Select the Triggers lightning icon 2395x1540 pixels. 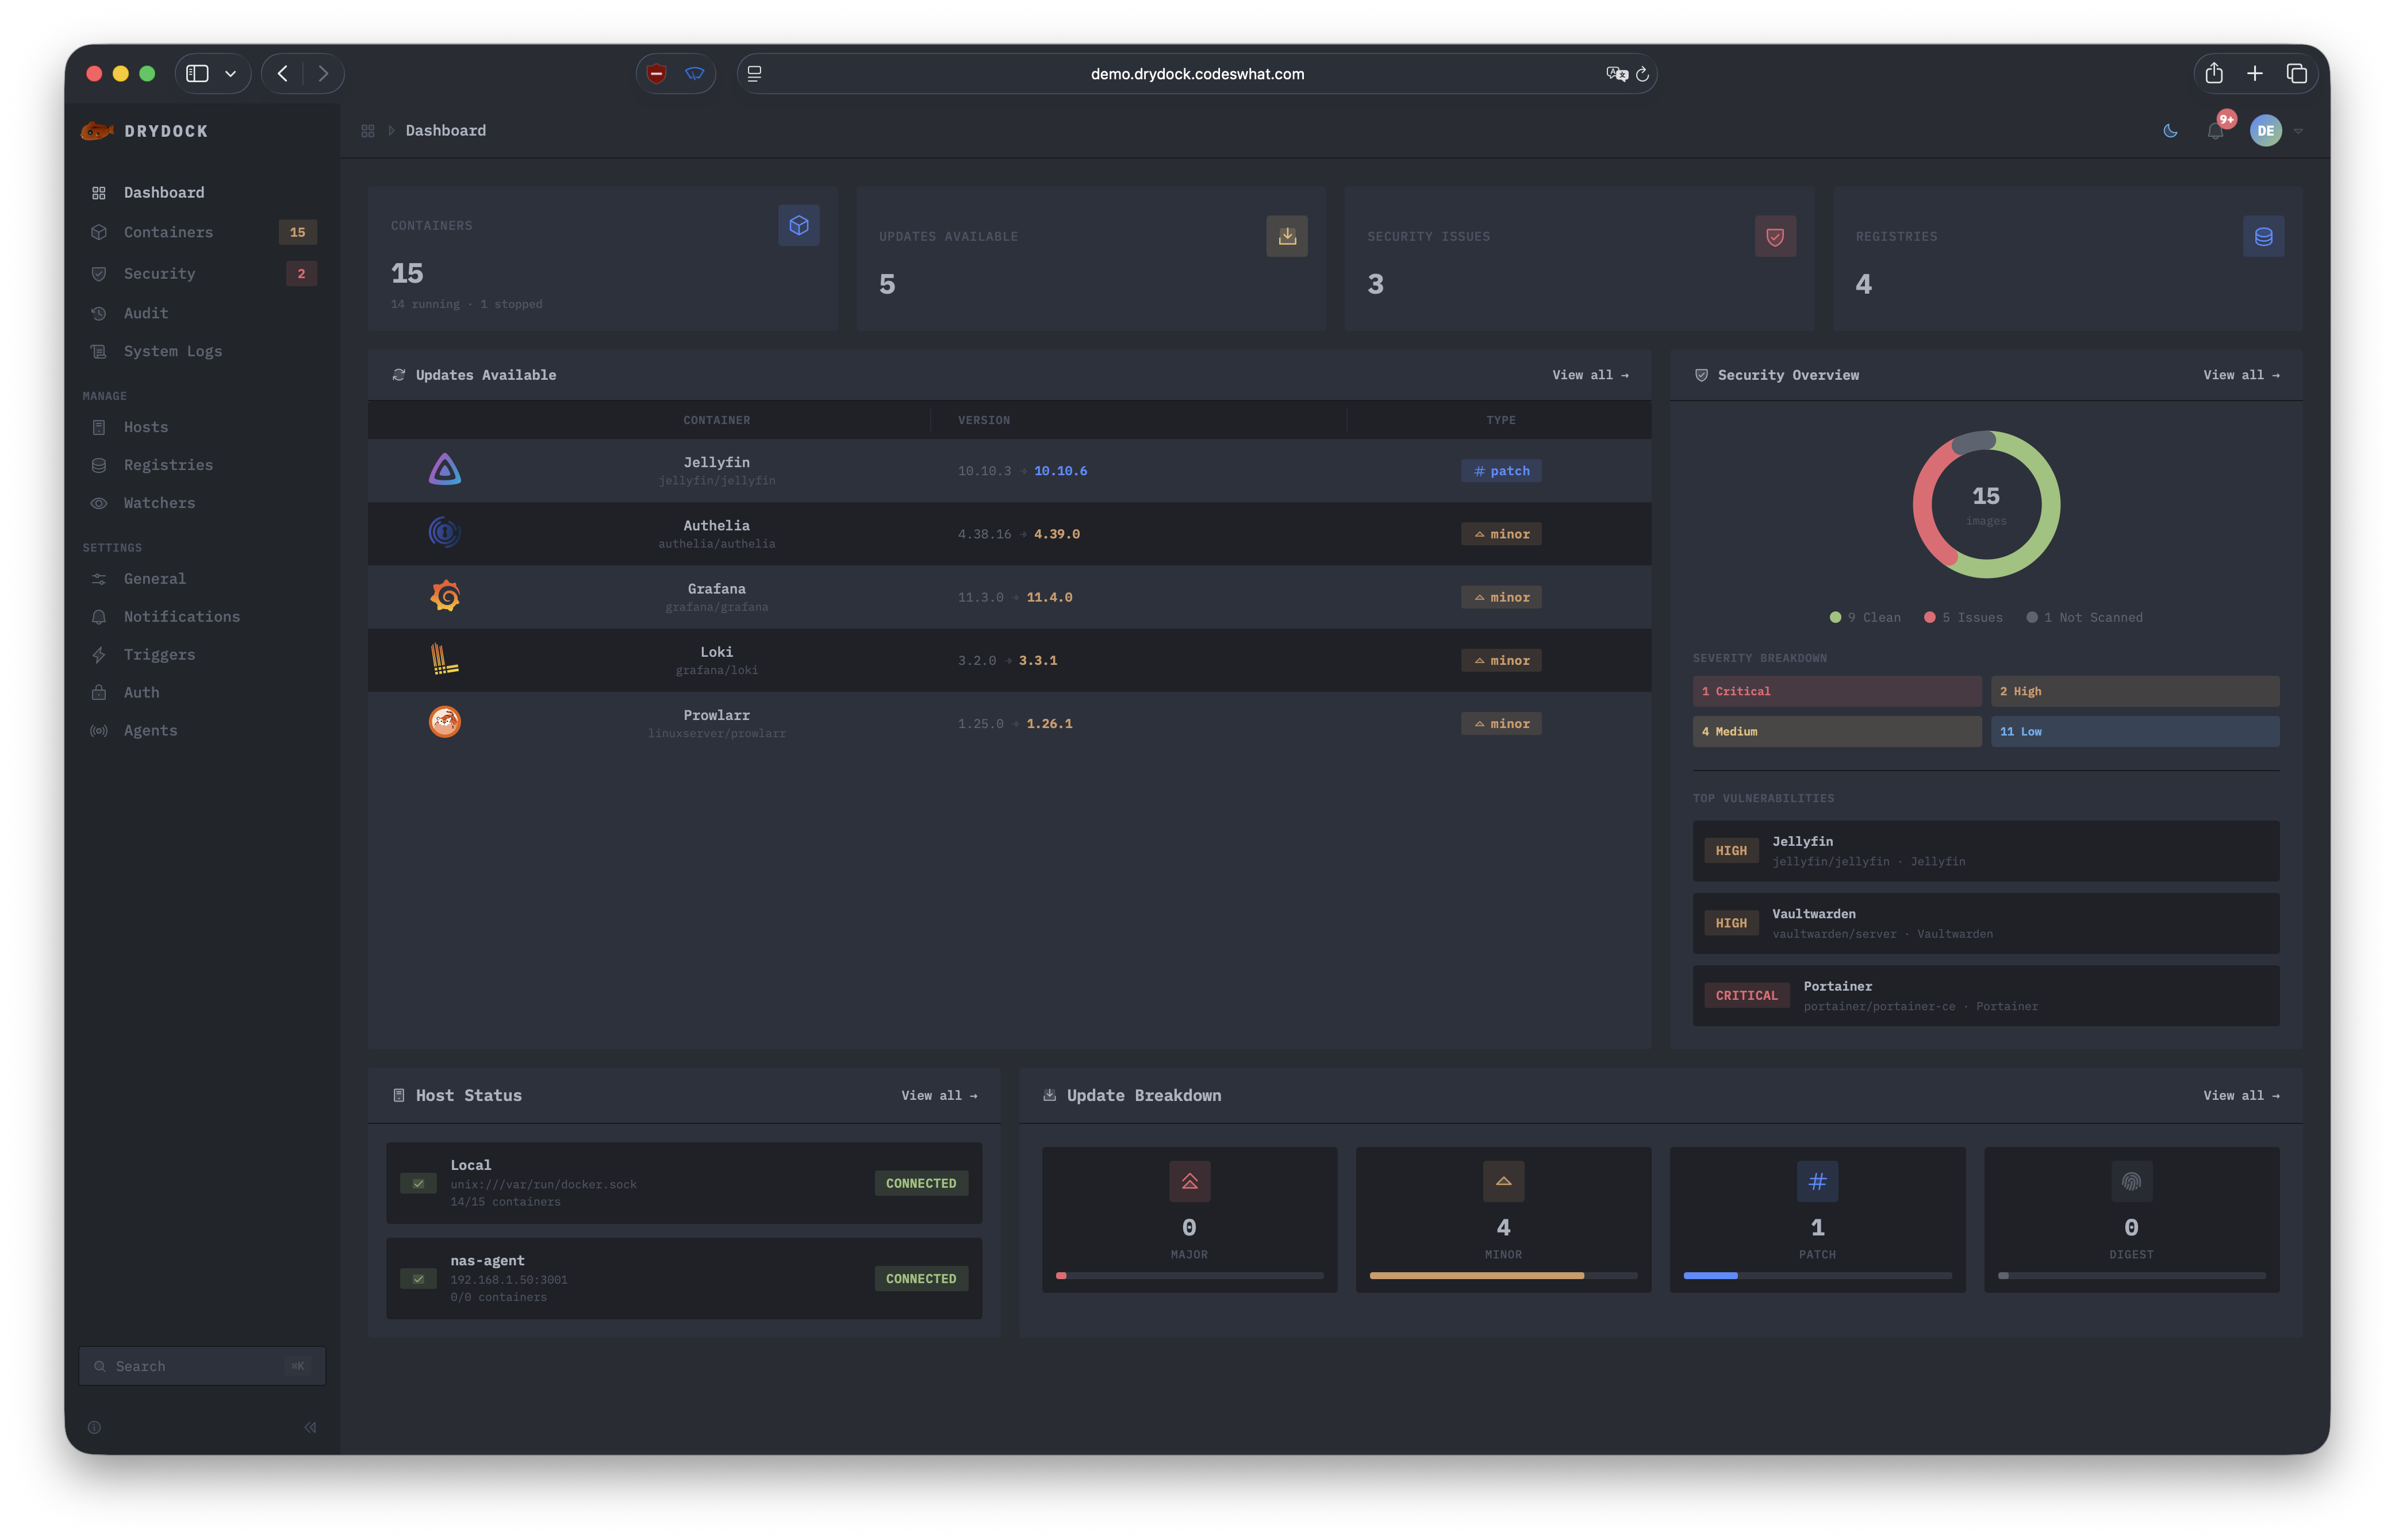click(x=99, y=654)
